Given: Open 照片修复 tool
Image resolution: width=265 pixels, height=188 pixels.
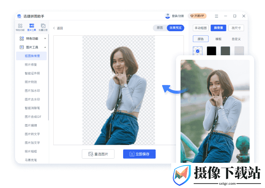Looking at the screenshot, I should [x=31, y=65].
